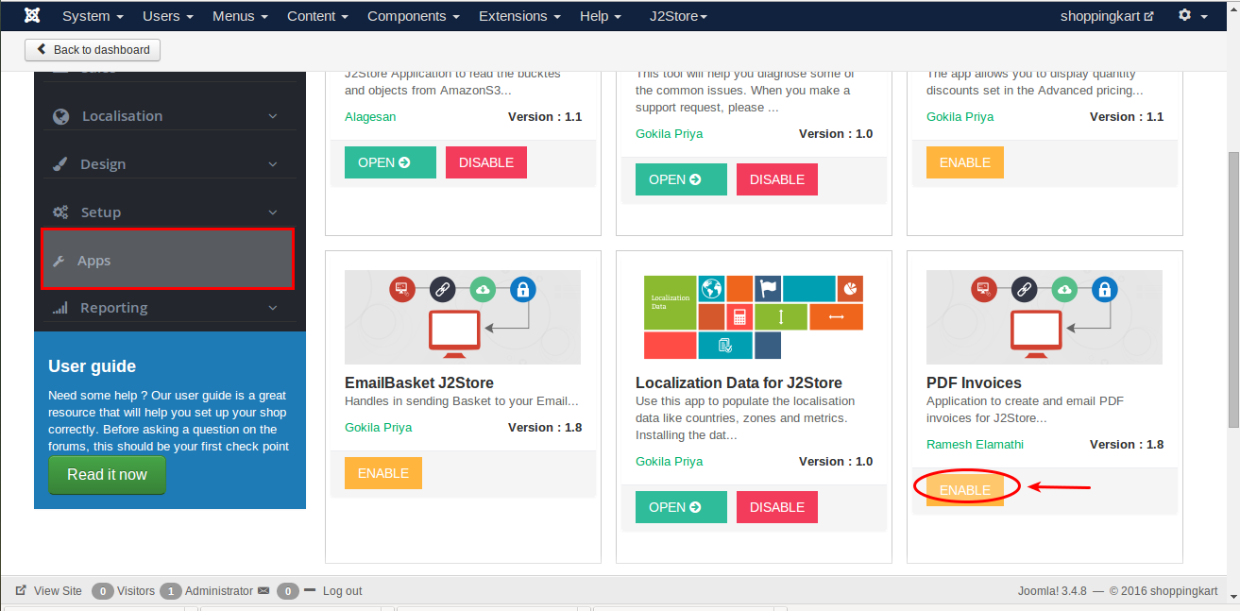Open the diagnostic tool app version 1.0
Image resolution: width=1240 pixels, height=611 pixels.
(x=681, y=179)
